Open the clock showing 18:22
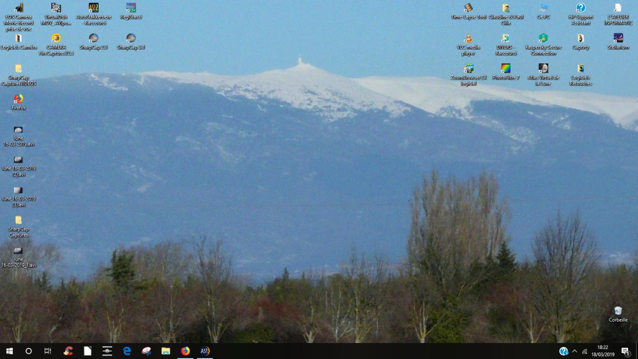Screen dimensions: 638x359 coord(603,351)
